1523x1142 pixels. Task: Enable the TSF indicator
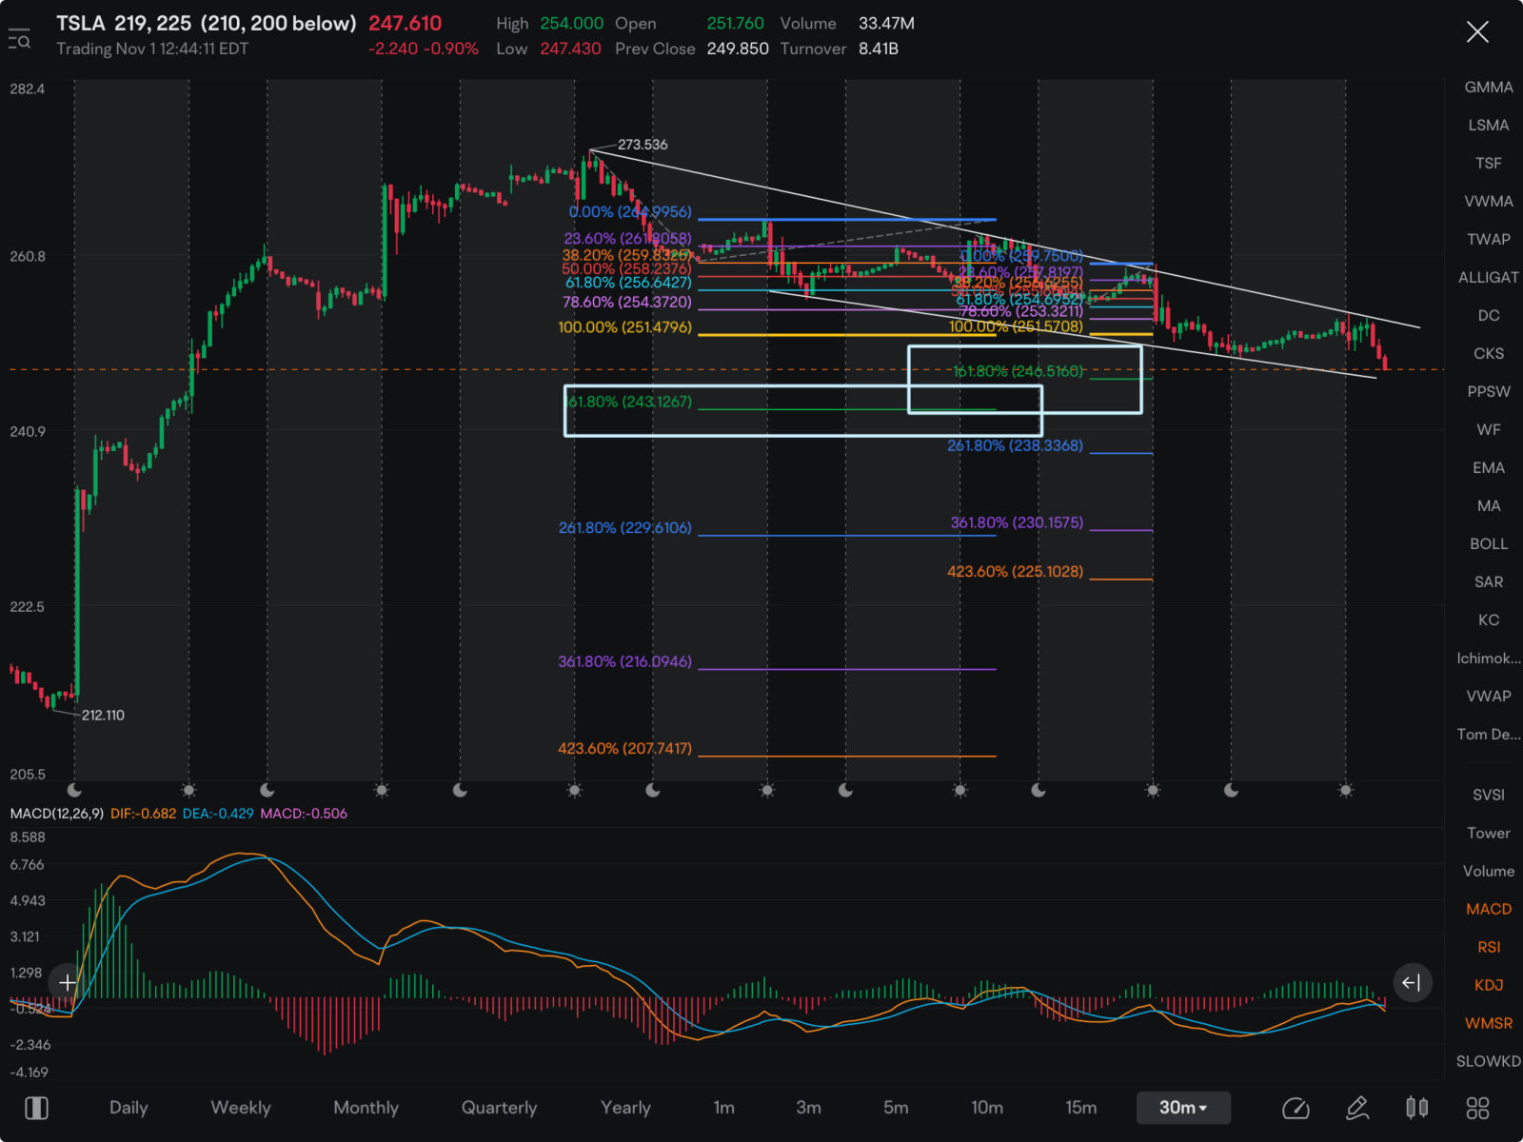[x=1489, y=164]
